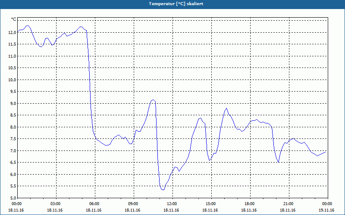Click the 03:00 time axis label
The height and width of the screenshot is (215, 345).
point(55,204)
